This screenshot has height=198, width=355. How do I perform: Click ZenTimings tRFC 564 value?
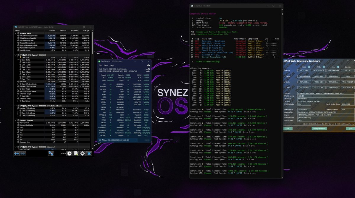coord(110,117)
